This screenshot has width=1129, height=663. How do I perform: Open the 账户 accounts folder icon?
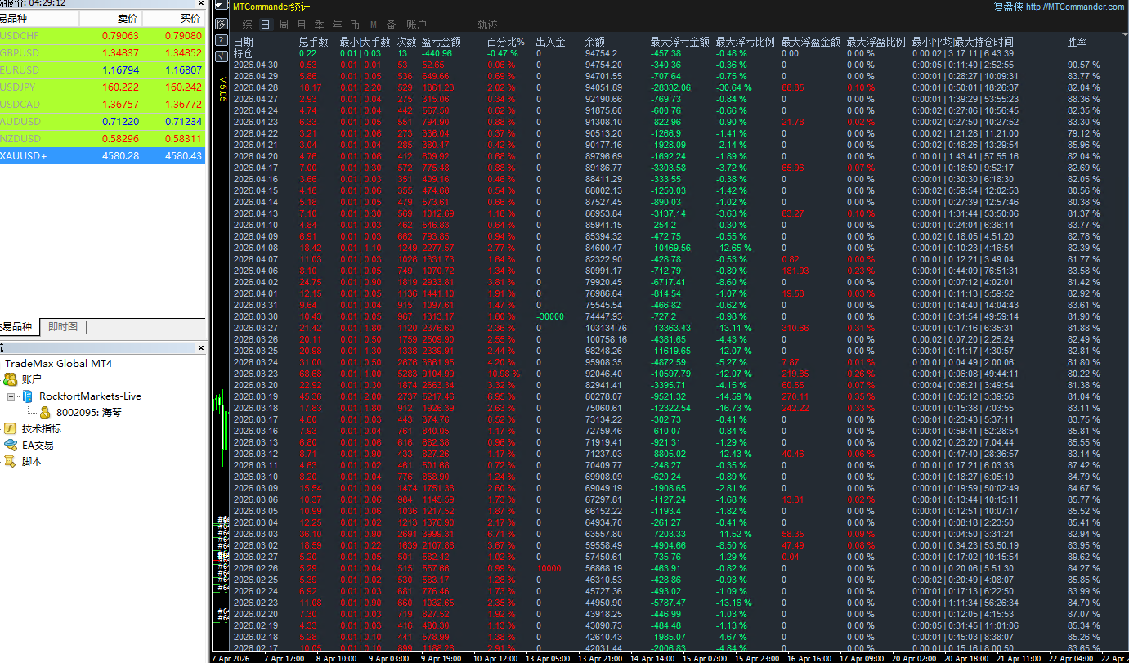point(10,379)
